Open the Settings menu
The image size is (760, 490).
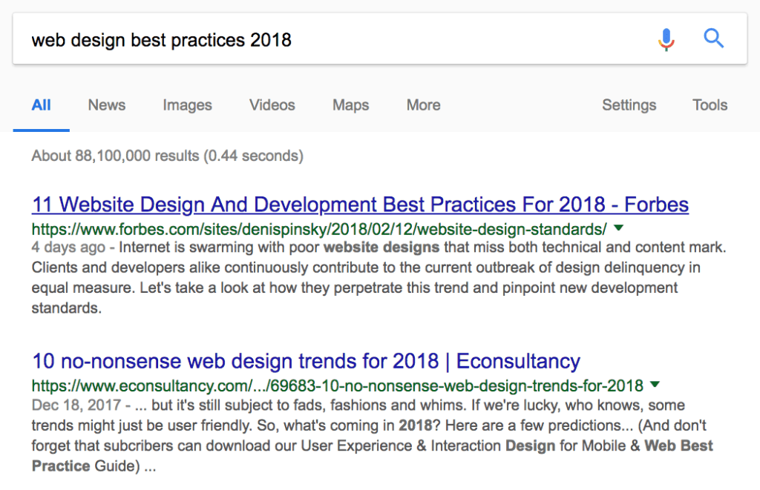pos(629,105)
